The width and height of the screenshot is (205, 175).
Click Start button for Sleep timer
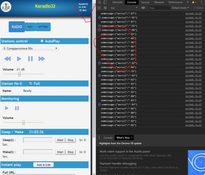click(60, 140)
